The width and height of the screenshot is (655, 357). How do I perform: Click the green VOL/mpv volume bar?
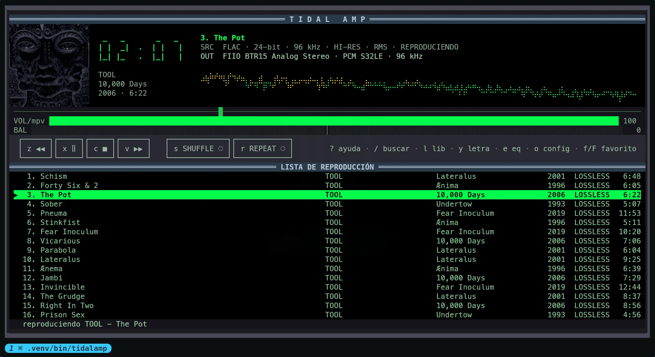pyautogui.click(x=334, y=121)
